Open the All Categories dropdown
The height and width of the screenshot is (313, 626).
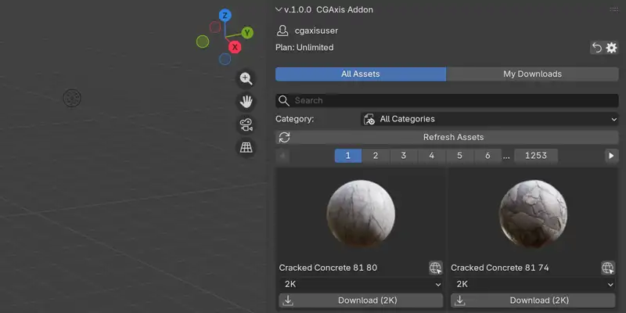click(489, 119)
